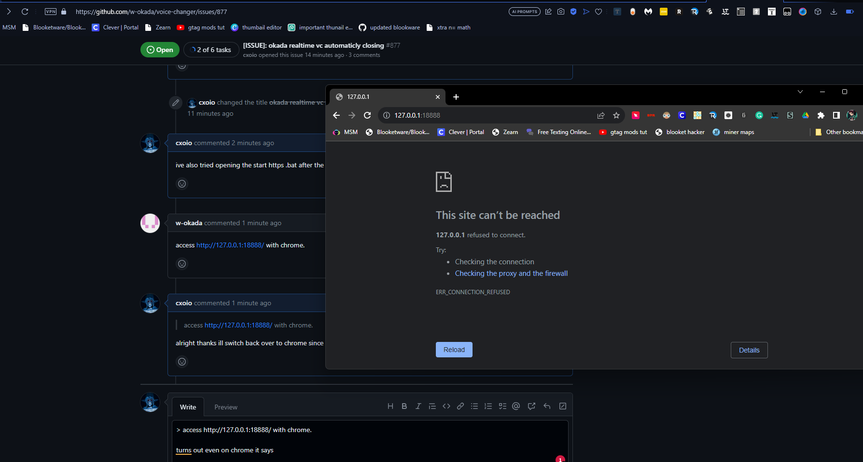The width and height of the screenshot is (863, 462).
Task: Apply bold formatting in the comment toolbar
Action: pos(404,406)
